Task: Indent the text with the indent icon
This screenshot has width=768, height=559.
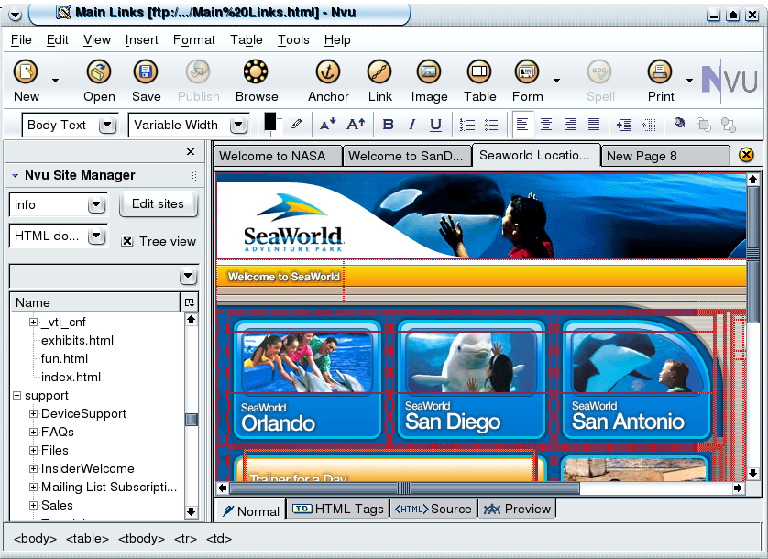Action: coord(624,125)
